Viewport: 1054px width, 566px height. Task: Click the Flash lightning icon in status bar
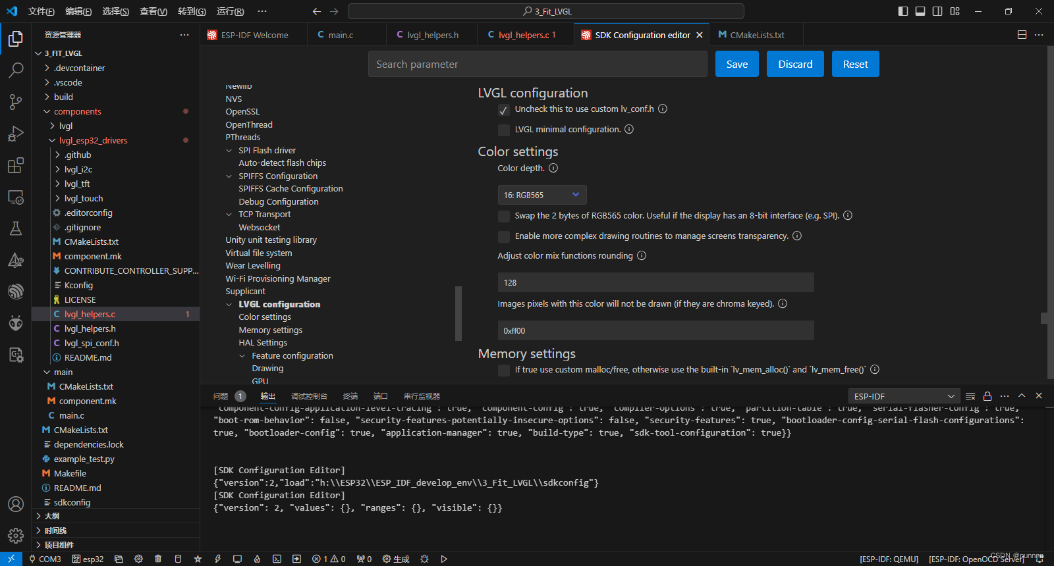coord(217,559)
